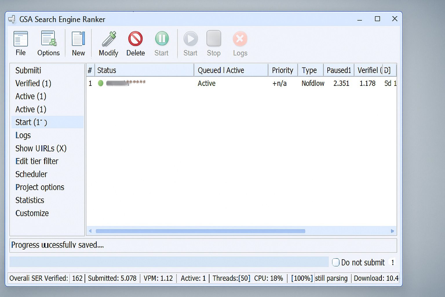The image size is (445, 297).
Task: Maximize the GSA Search Engine Ranker window
Action: (377, 19)
